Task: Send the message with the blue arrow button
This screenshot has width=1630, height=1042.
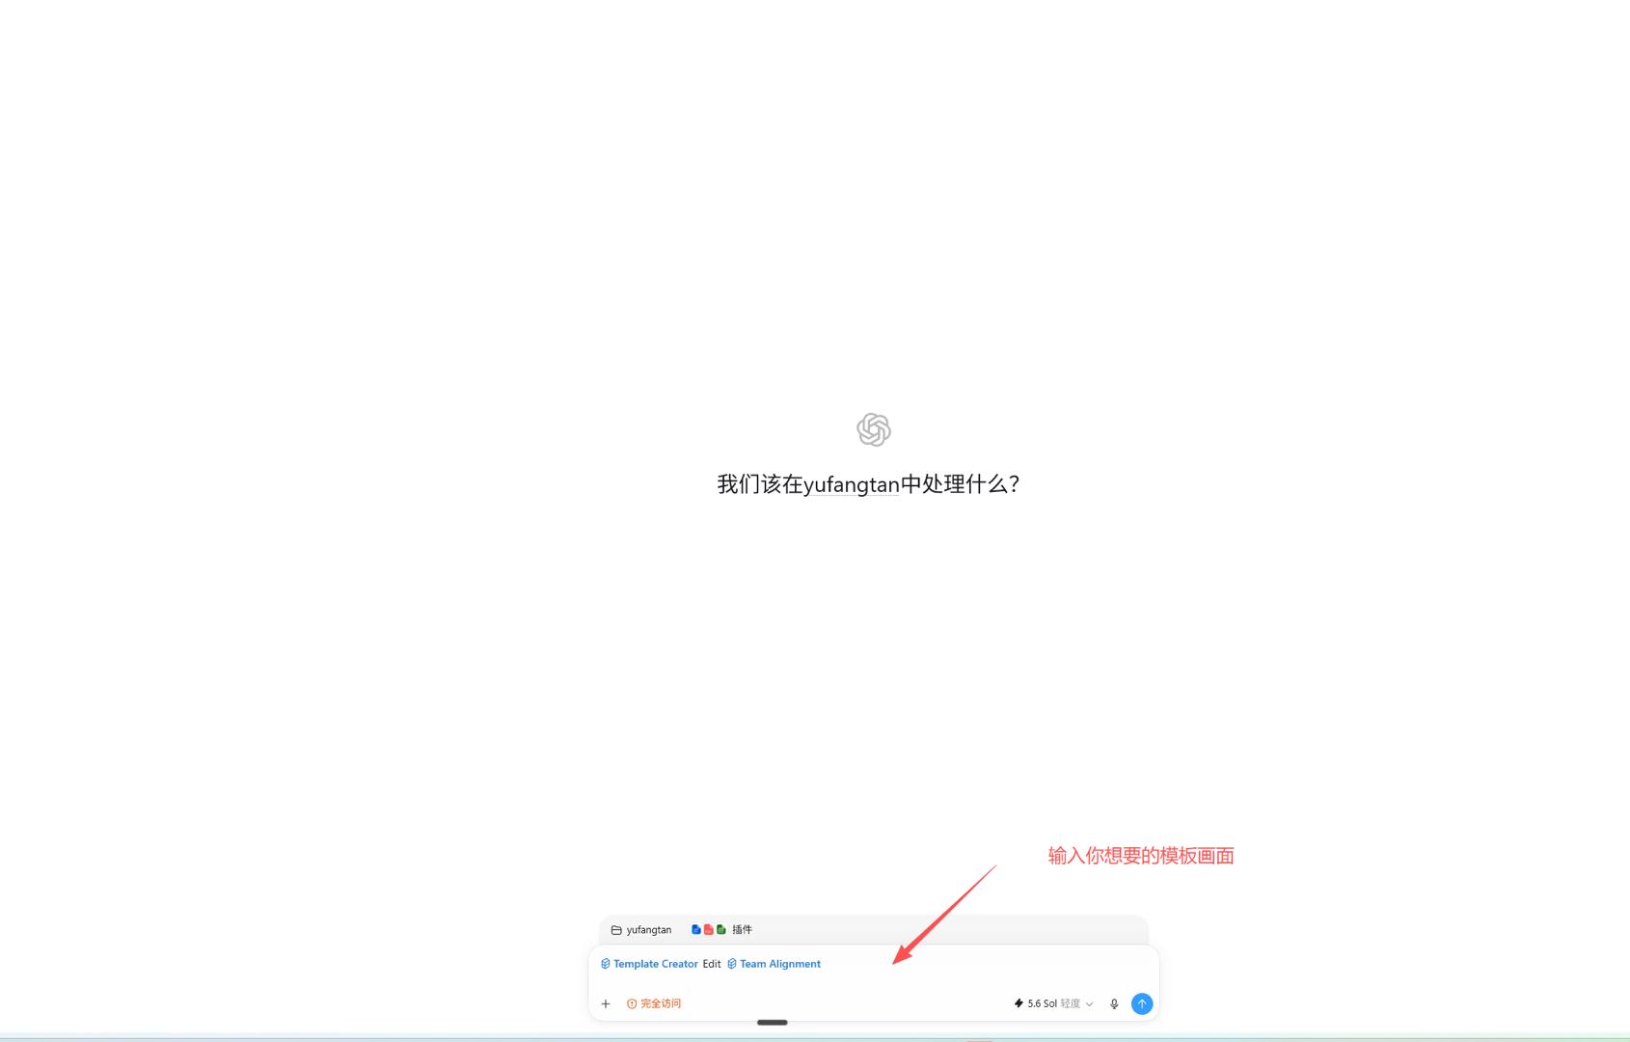Action: 1142,1003
